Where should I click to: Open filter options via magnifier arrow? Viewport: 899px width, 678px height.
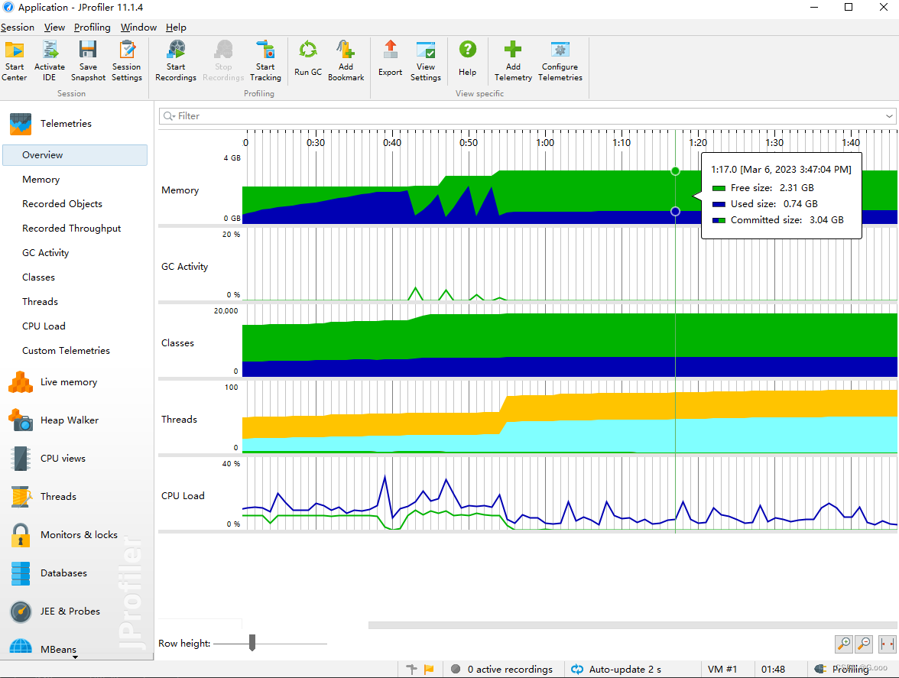[x=169, y=116]
